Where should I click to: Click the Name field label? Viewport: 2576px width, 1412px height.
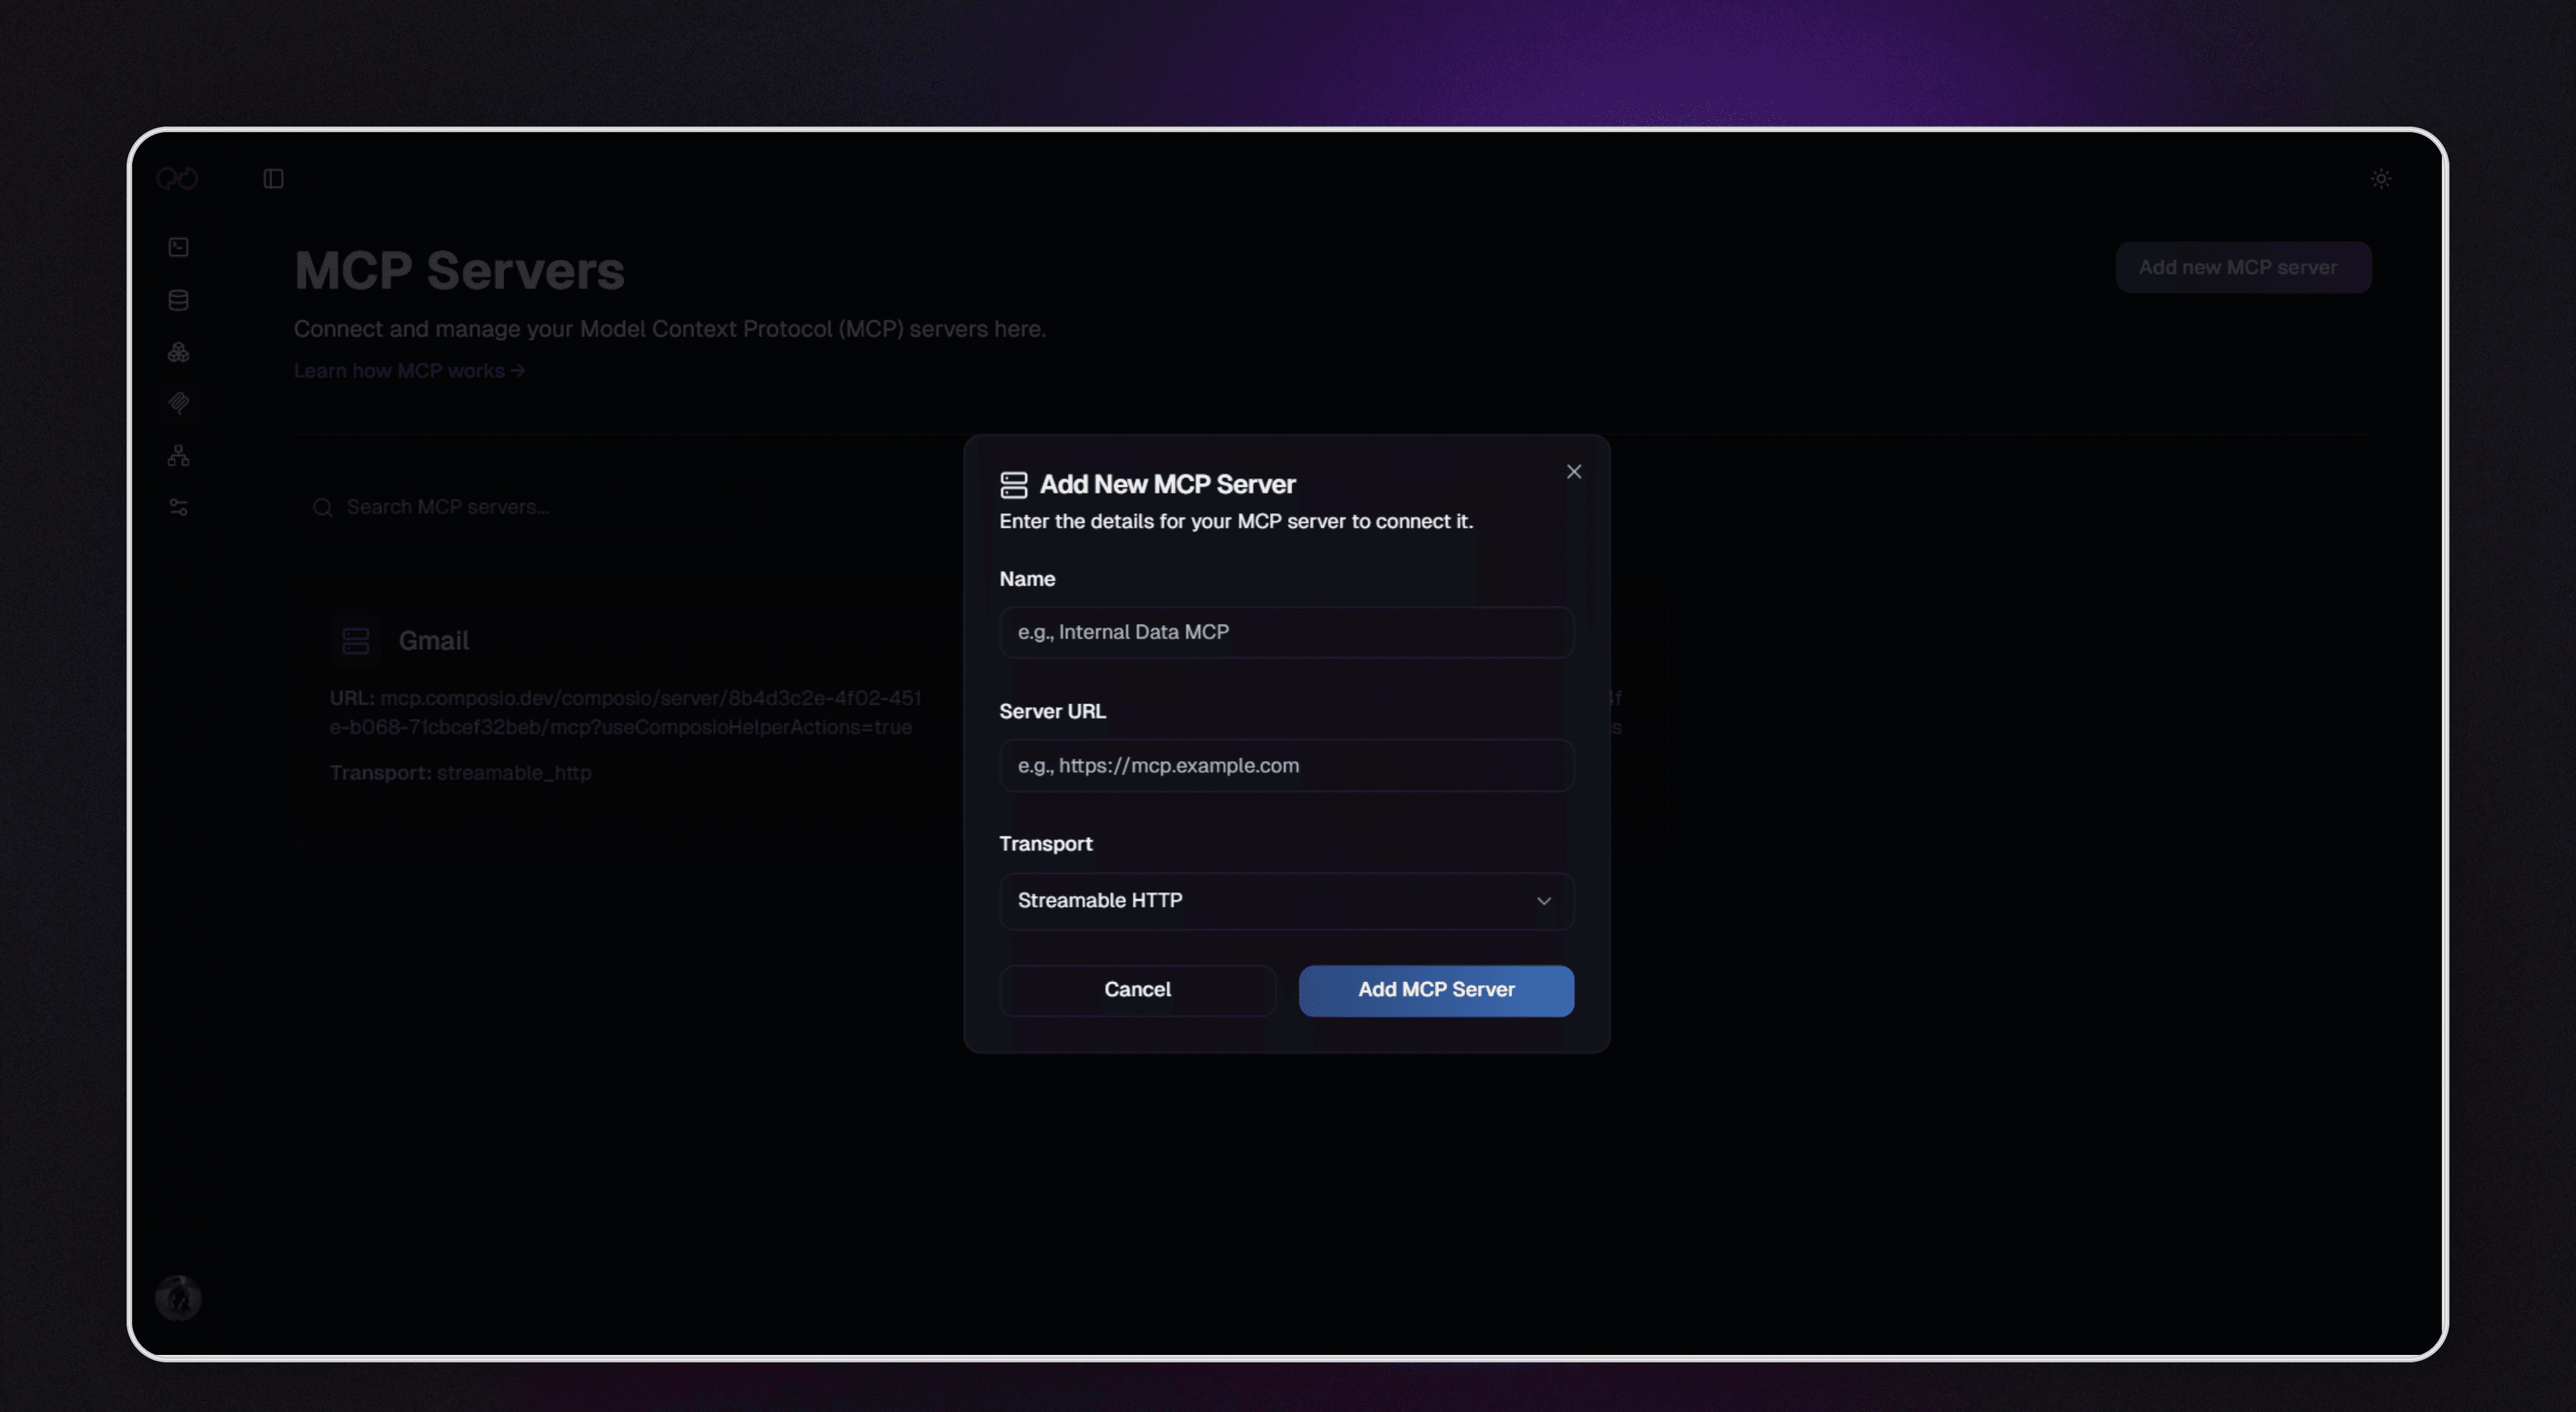[1027, 579]
